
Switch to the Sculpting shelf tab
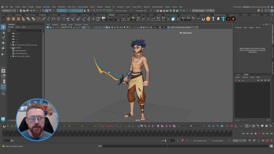click(42, 15)
